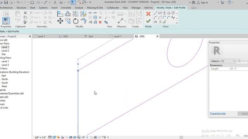Open Customize Quick Access Toolbar dropdown arrow
The image size is (248, 139).
90,2
